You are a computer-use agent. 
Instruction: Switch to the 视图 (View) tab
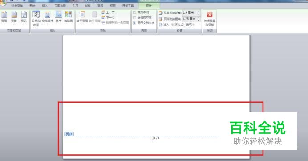click(113, 6)
